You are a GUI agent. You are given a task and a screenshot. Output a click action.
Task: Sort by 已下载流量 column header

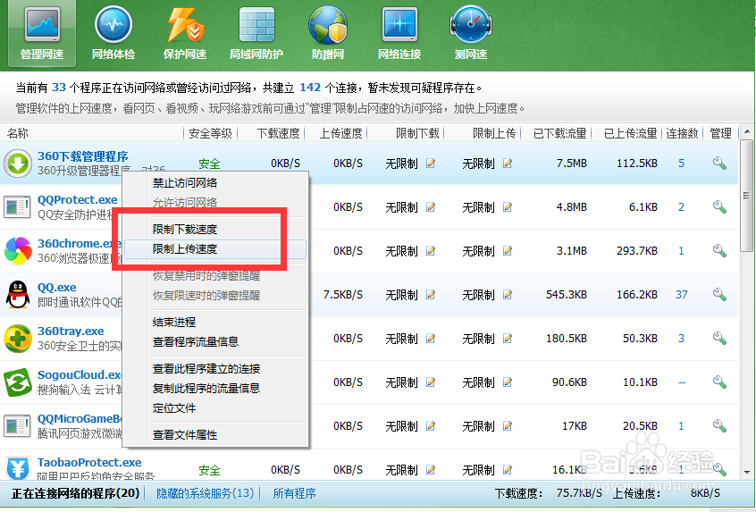click(559, 133)
